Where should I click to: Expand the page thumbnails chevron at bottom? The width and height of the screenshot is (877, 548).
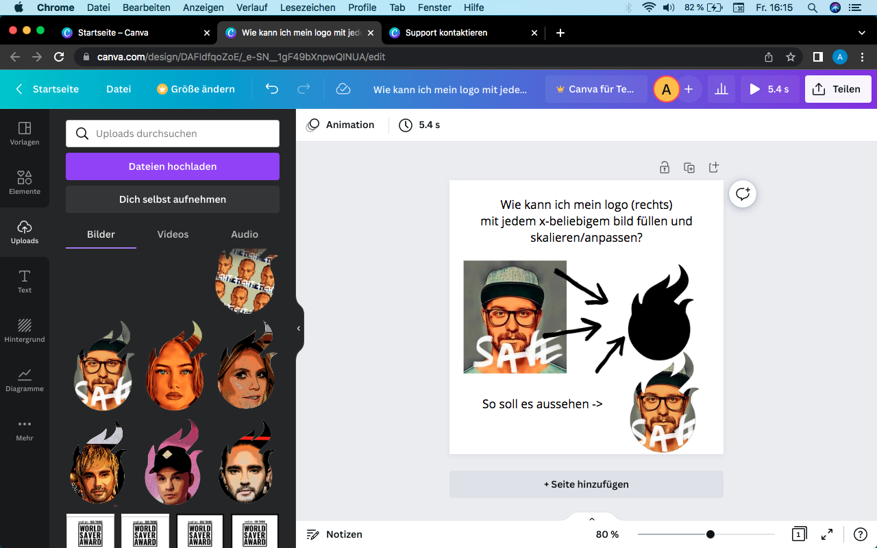(592, 519)
